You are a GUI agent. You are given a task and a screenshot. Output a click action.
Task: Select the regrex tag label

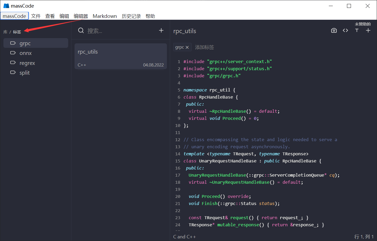(x=27, y=63)
